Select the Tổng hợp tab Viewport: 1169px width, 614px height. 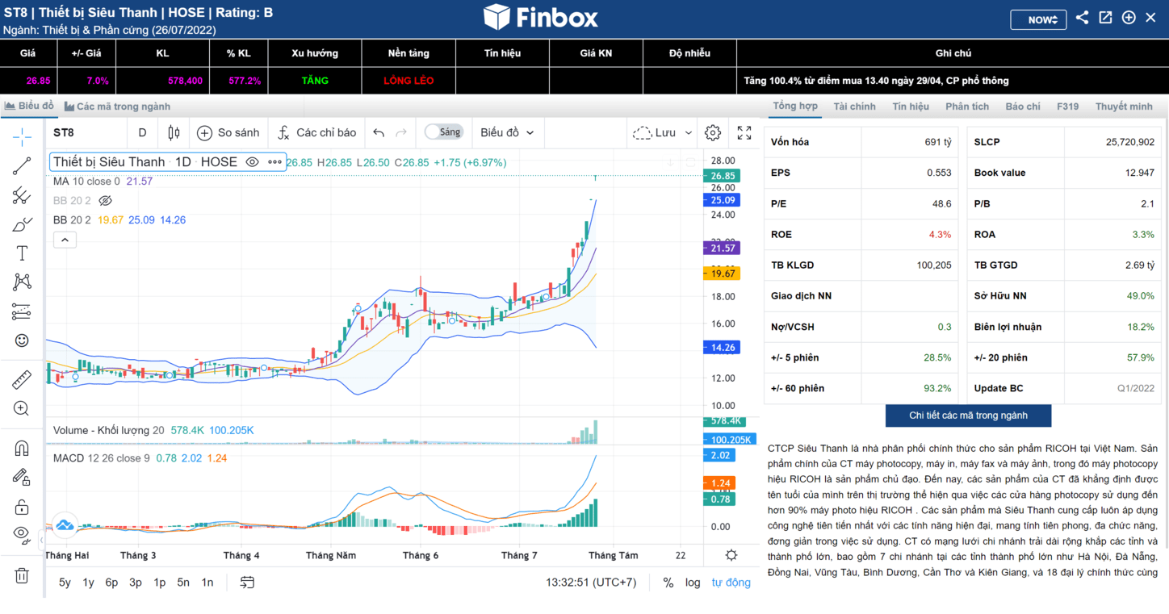click(795, 106)
